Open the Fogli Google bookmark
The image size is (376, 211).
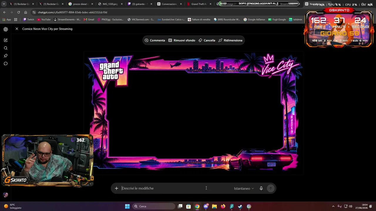point(277,20)
